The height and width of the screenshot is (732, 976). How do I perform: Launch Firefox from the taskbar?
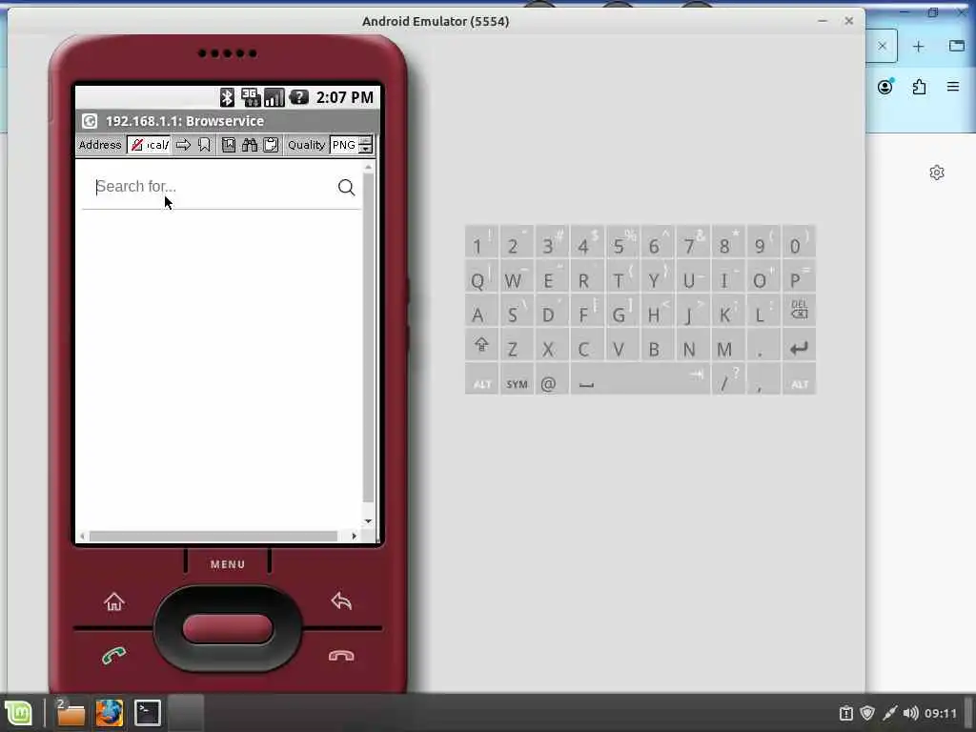(x=109, y=713)
